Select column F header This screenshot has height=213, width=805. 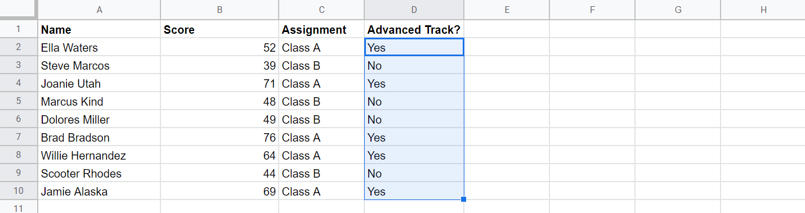pos(592,10)
